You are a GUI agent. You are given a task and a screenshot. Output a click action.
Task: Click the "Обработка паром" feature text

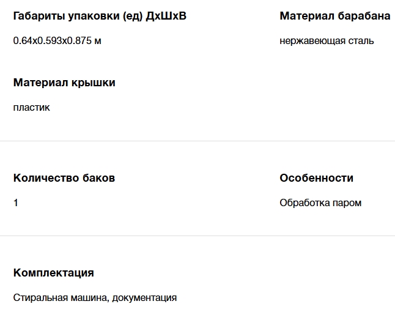point(320,203)
